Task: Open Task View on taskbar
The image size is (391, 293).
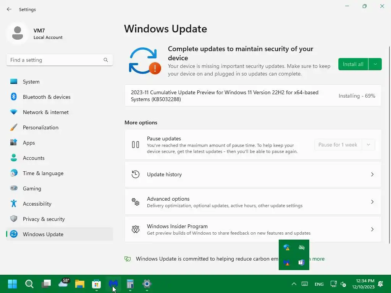Action: (46, 284)
